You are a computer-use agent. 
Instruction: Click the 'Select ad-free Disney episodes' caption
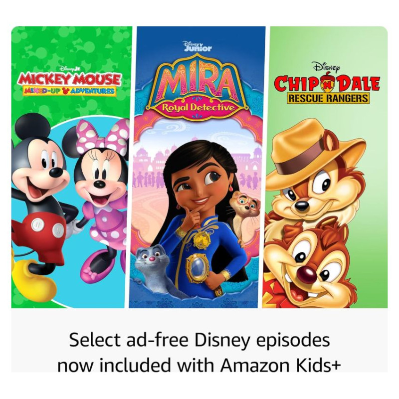pos(199,341)
